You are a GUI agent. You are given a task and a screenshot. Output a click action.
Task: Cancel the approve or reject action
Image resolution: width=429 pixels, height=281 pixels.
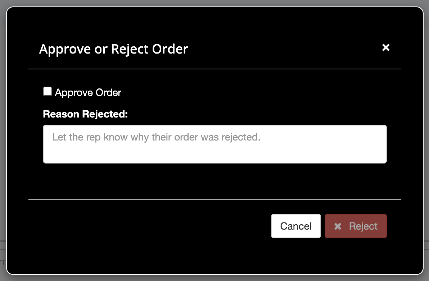tap(295, 226)
